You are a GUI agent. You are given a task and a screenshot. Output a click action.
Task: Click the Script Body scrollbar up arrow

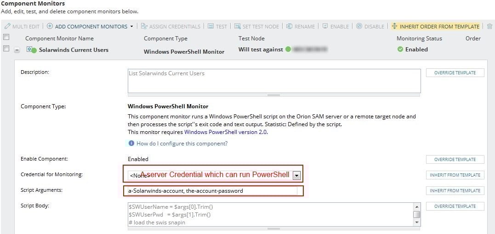(x=417, y=206)
